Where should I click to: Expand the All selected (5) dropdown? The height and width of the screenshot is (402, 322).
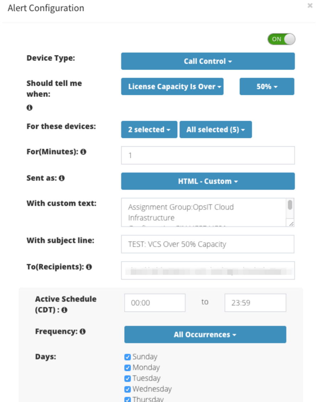[x=216, y=130]
